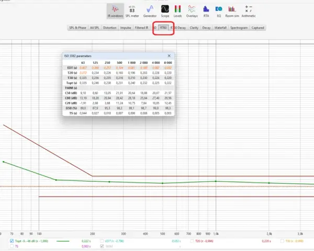314x251 pixels.
Task: Open the EQ window
Action: point(219,11)
